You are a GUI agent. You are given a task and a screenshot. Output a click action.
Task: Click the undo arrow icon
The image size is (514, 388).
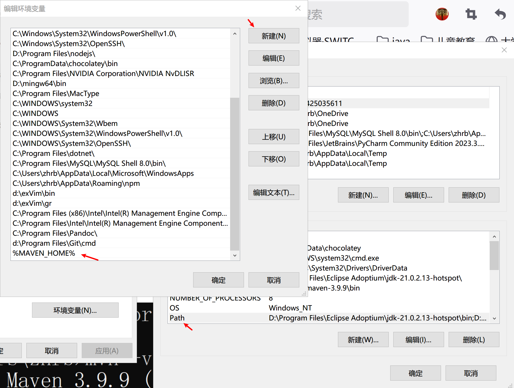(500, 14)
